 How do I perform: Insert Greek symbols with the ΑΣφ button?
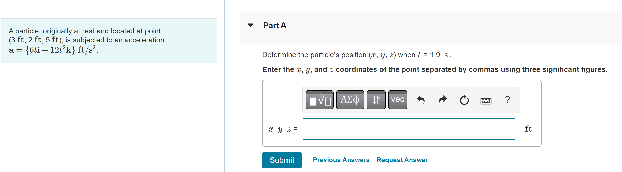pos(350,100)
